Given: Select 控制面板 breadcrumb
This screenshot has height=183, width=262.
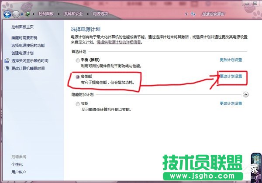Looking at the screenshot, I should coord(46,14).
